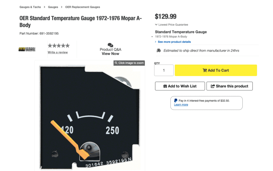The width and height of the screenshot is (273, 171).
Task: Click the OER brand logo
Action: point(25,49)
